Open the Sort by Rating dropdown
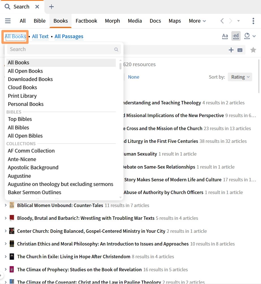 pos(240,77)
